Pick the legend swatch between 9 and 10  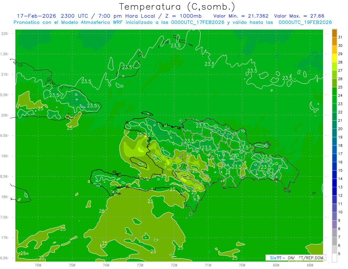point(334,216)
